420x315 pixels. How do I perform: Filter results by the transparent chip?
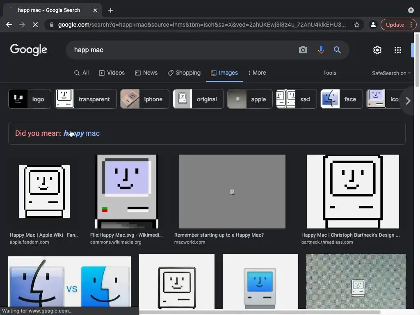86,99
